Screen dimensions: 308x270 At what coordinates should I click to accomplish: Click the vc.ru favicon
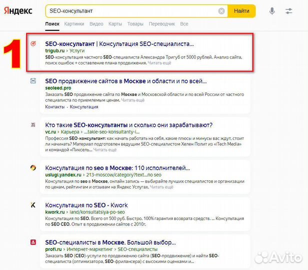click(33, 124)
